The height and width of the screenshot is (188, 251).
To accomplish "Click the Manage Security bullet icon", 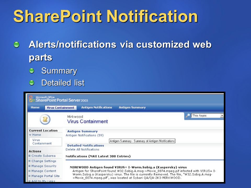I will point(30,166).
